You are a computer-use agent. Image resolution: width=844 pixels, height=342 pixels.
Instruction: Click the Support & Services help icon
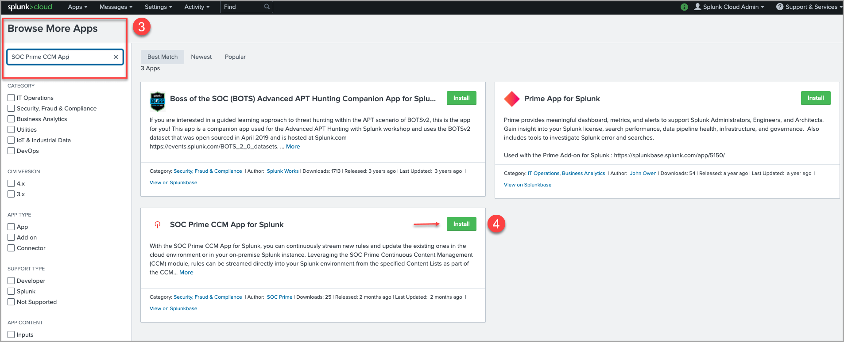click(779, 7)
